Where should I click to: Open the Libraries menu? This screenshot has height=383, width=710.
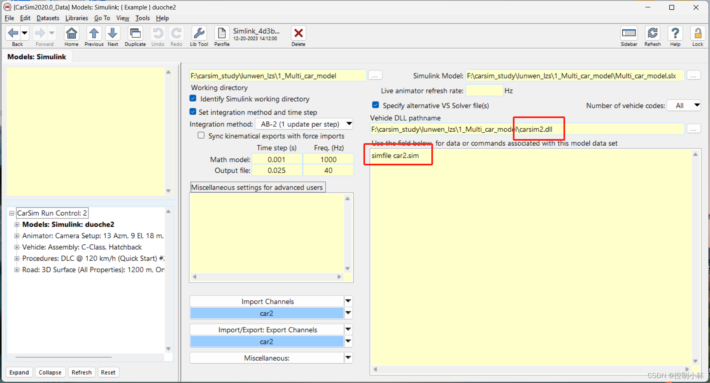[x=77, y=18]
